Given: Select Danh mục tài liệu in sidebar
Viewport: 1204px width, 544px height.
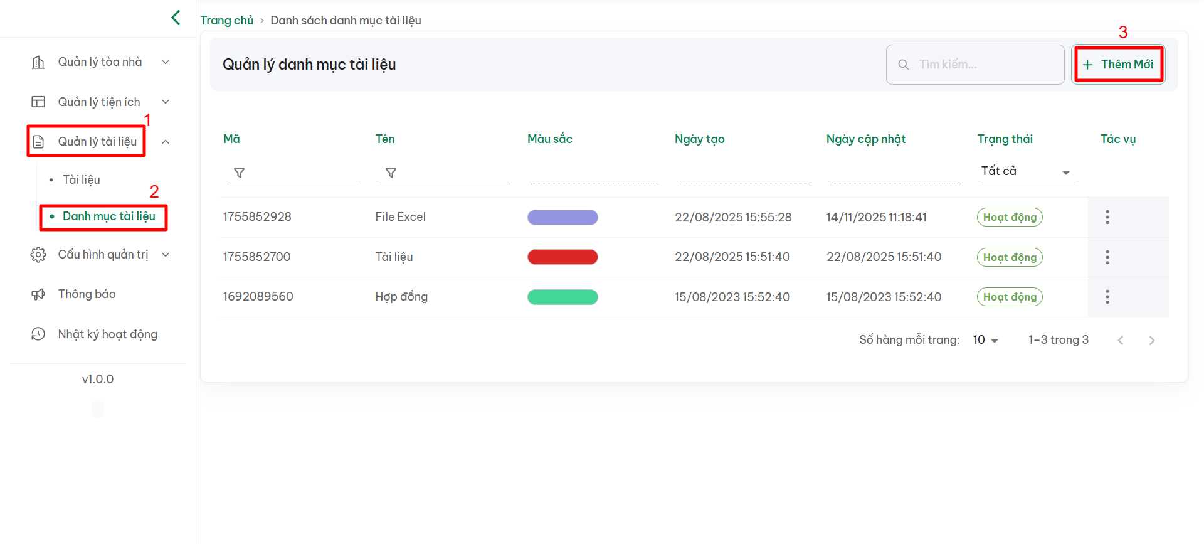Looking at the screenshot, I should point(108,216).
